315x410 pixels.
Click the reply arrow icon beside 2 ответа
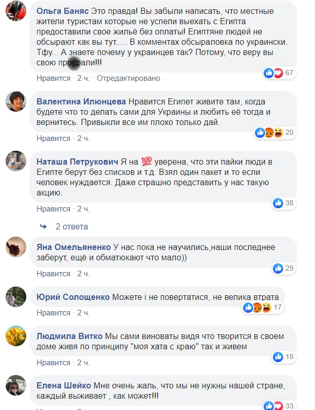point(44,226)
